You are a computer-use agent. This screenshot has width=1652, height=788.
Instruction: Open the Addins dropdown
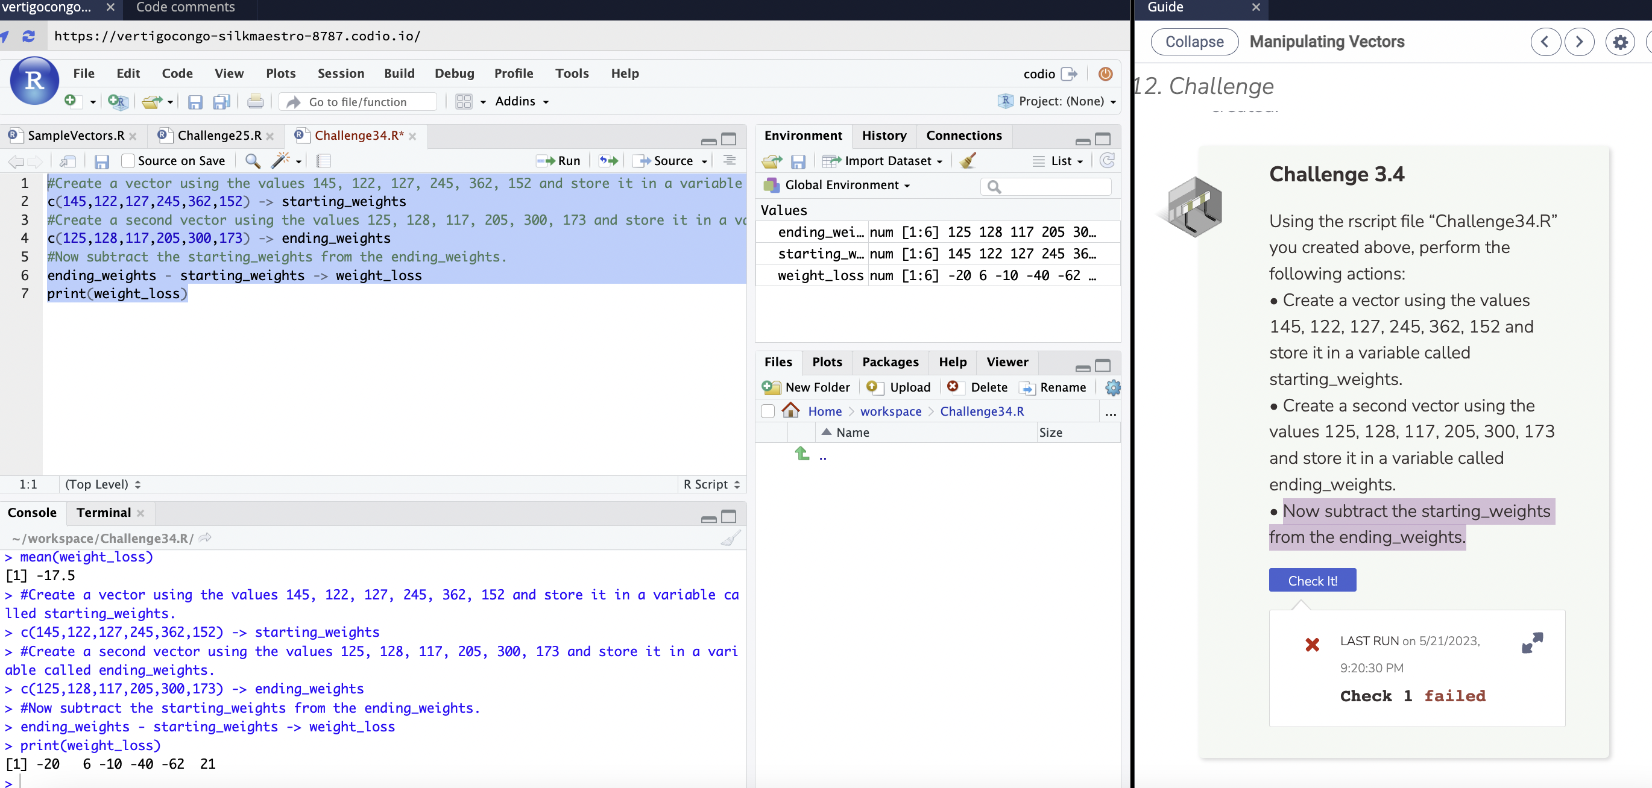click(x=522, y=101)
